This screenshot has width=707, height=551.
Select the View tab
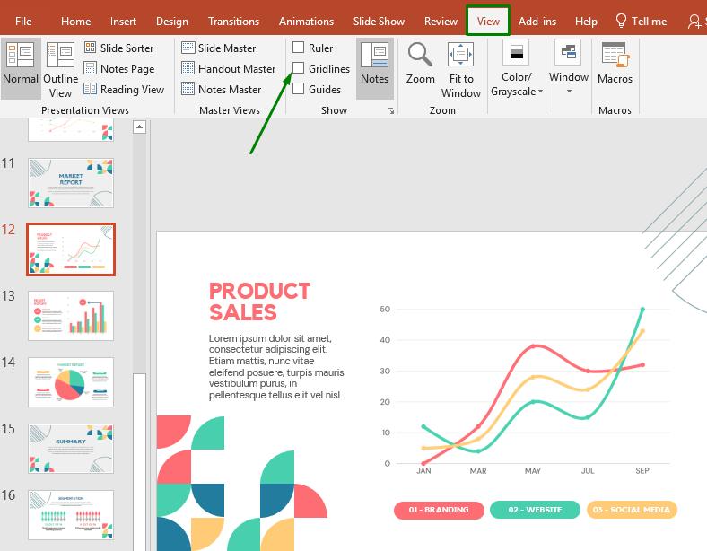[488, 21]
